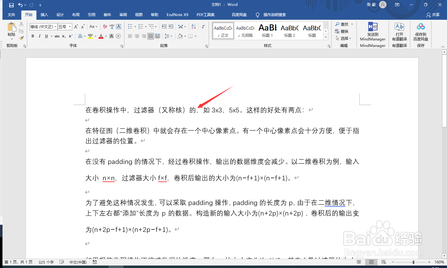Align text left

pos(130,36)
